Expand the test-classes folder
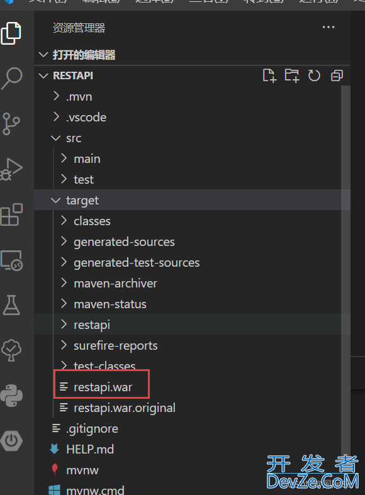Image resolution: width=365 pixels, height=495 pixels. tap(64, 365)
